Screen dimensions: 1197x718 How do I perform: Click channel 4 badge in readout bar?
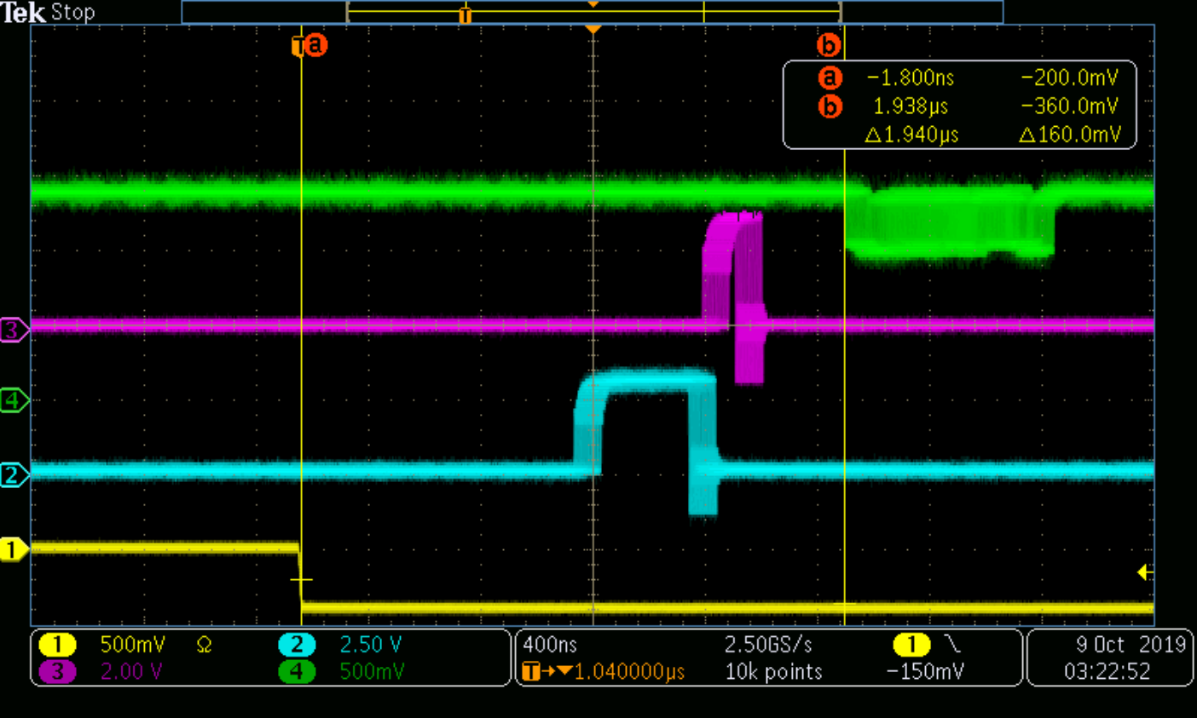[x=297, y=671]
